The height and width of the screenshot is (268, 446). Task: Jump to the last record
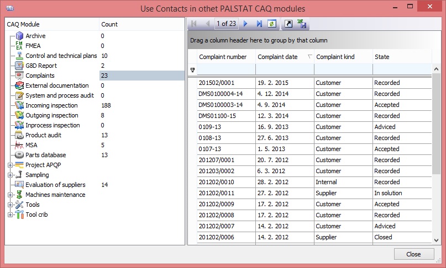[x=259, y=24]
